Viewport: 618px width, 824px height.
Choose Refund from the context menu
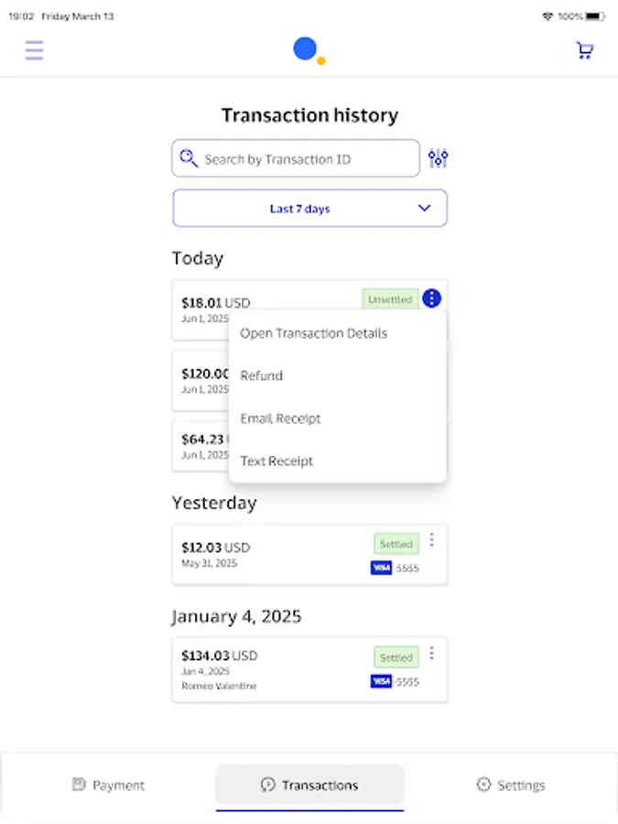261,375
